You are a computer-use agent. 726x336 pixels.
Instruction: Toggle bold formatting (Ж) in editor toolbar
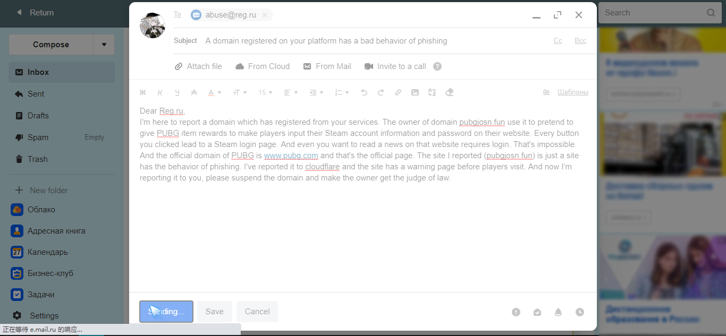[x=142, y=92]
